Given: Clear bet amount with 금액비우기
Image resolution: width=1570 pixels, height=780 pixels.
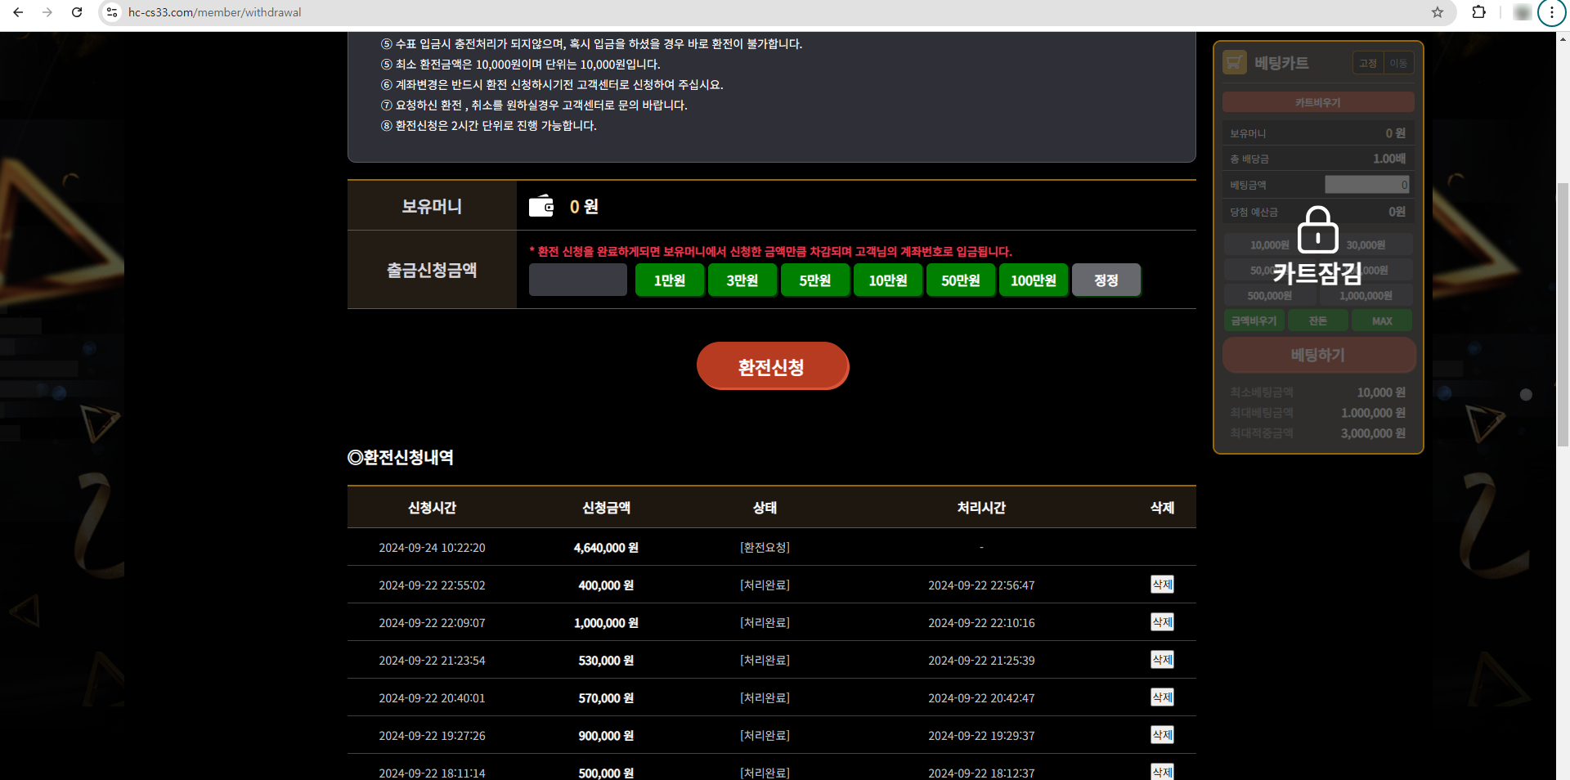Looking at the screenshot, I should click(1254, 321).
